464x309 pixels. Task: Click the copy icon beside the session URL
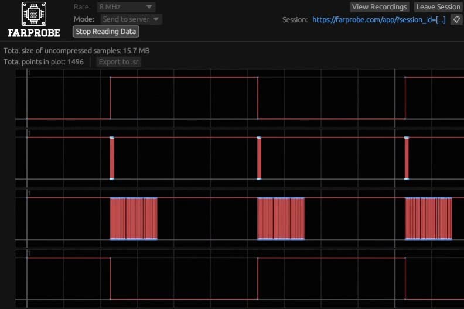[456, 19]
